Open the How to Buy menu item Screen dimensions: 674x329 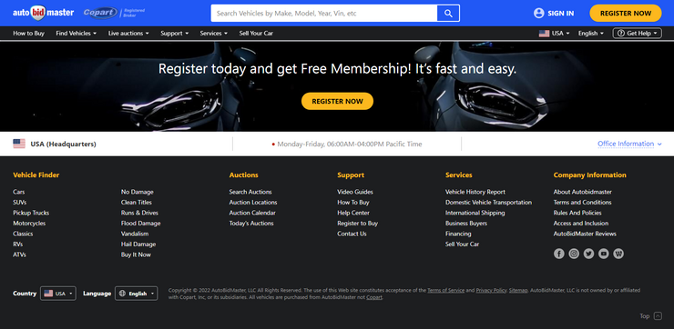(29, 33)
